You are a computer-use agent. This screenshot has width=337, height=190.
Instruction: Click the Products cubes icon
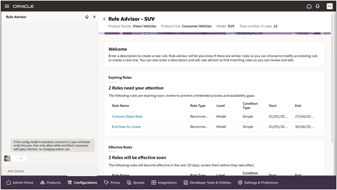point(42,182)
